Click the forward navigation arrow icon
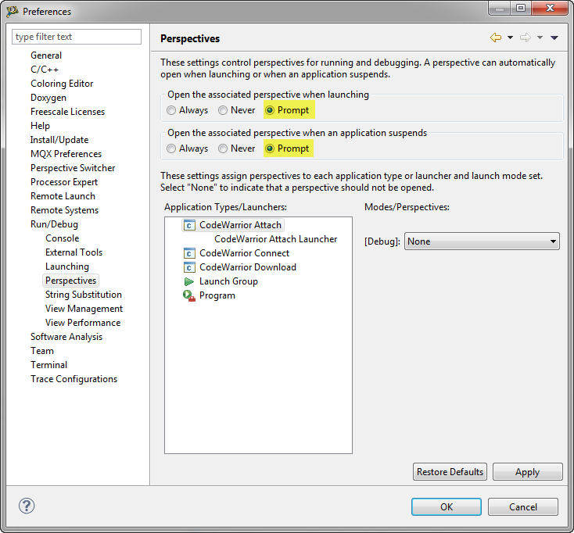This screenshot has height=533, width=574. point(525,38)
